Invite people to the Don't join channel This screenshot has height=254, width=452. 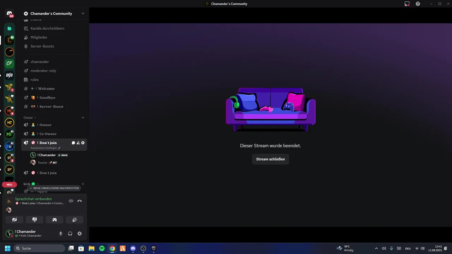point(78,143)
